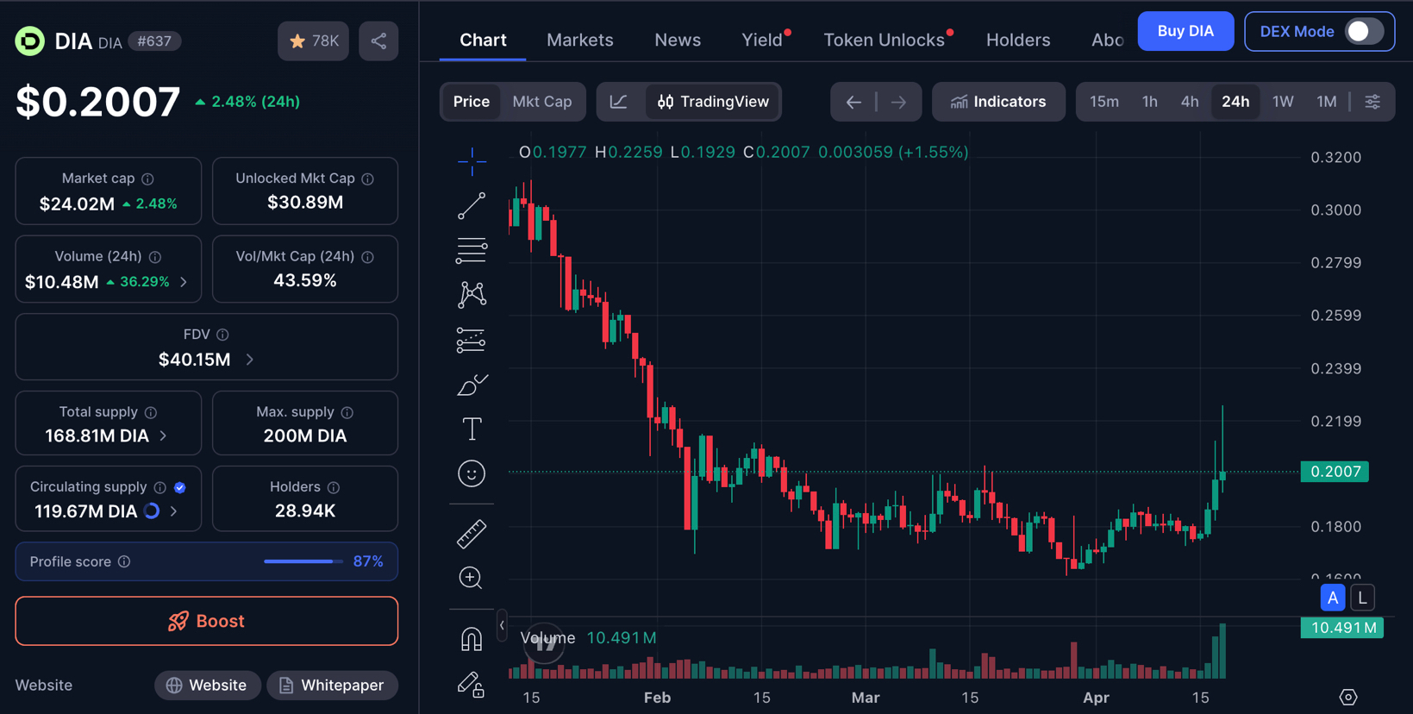Image resolution: width=1413 pixels, height=714 pixels.
Task: Set the interval to 1h
Action: (1150, 102)
